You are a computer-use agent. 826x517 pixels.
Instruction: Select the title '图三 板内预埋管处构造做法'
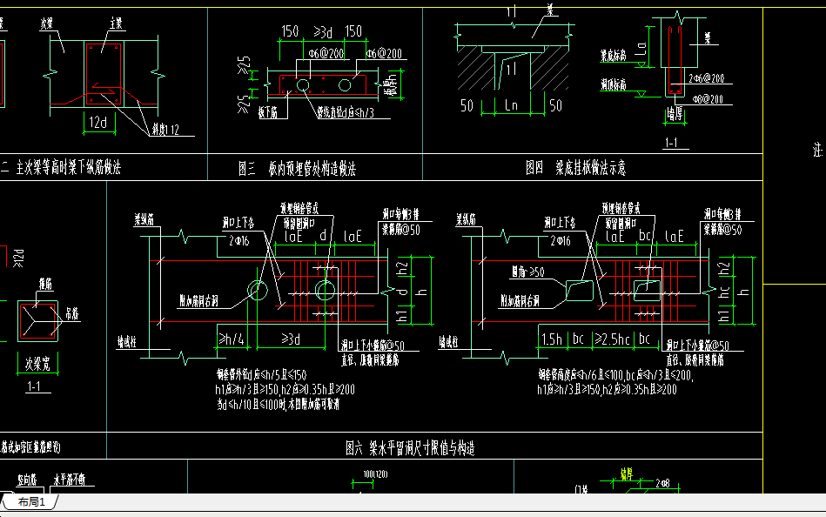[297, 169]
